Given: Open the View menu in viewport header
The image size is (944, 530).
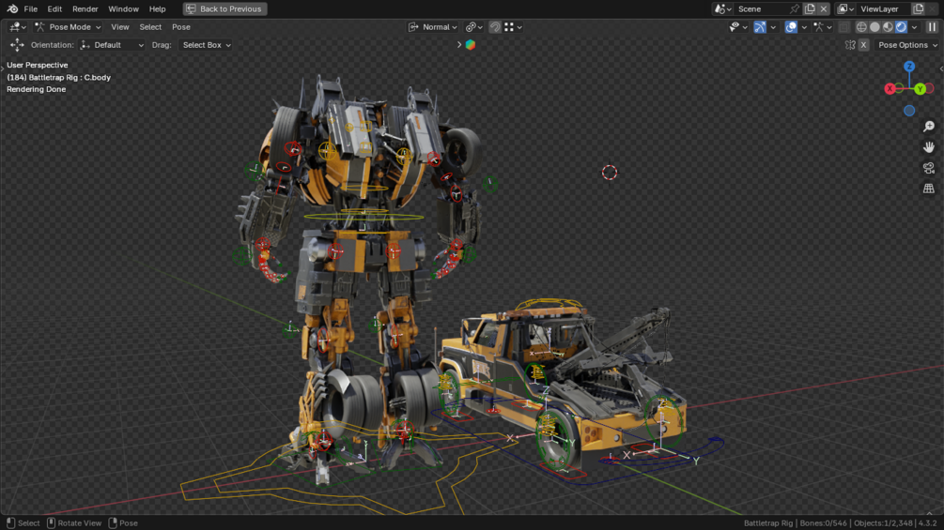Looking at the screenshot, I should (120, 27).
